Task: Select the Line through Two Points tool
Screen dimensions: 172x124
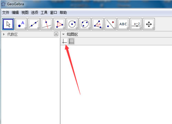Action: tap(34, 24)
